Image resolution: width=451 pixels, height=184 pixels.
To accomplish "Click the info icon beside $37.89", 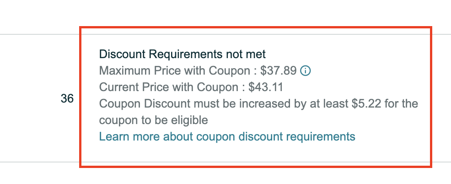I will tap(305, 70).
